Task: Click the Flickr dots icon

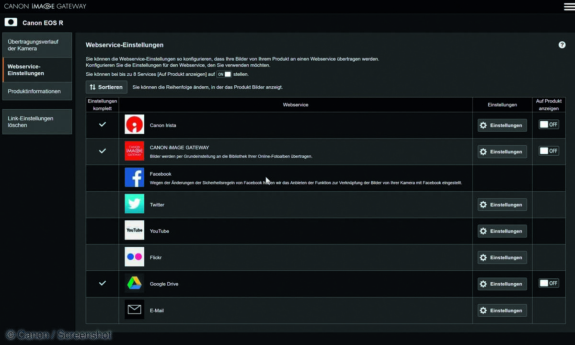Action: (134, 256)
